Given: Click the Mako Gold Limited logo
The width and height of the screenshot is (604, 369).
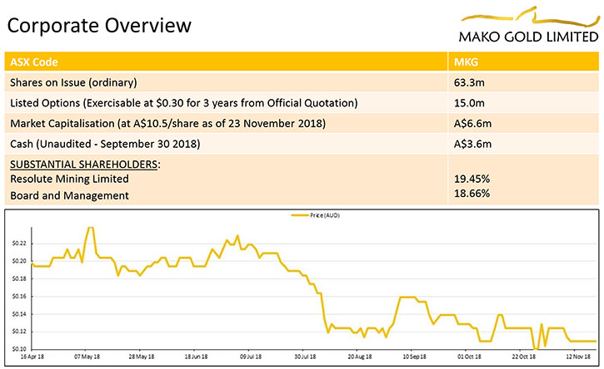Looking at the screenshot, I should [x=528, y=25].
